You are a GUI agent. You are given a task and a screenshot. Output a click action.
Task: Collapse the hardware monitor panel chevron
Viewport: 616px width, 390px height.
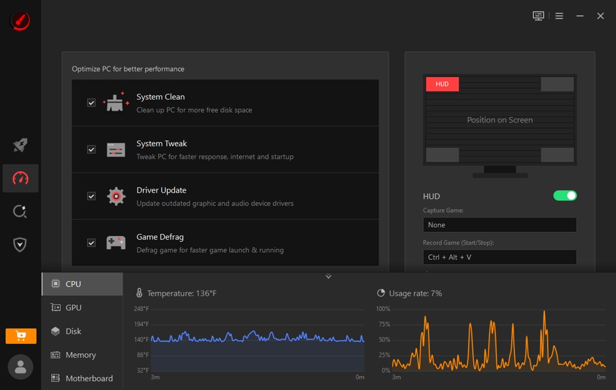[329, 276]
